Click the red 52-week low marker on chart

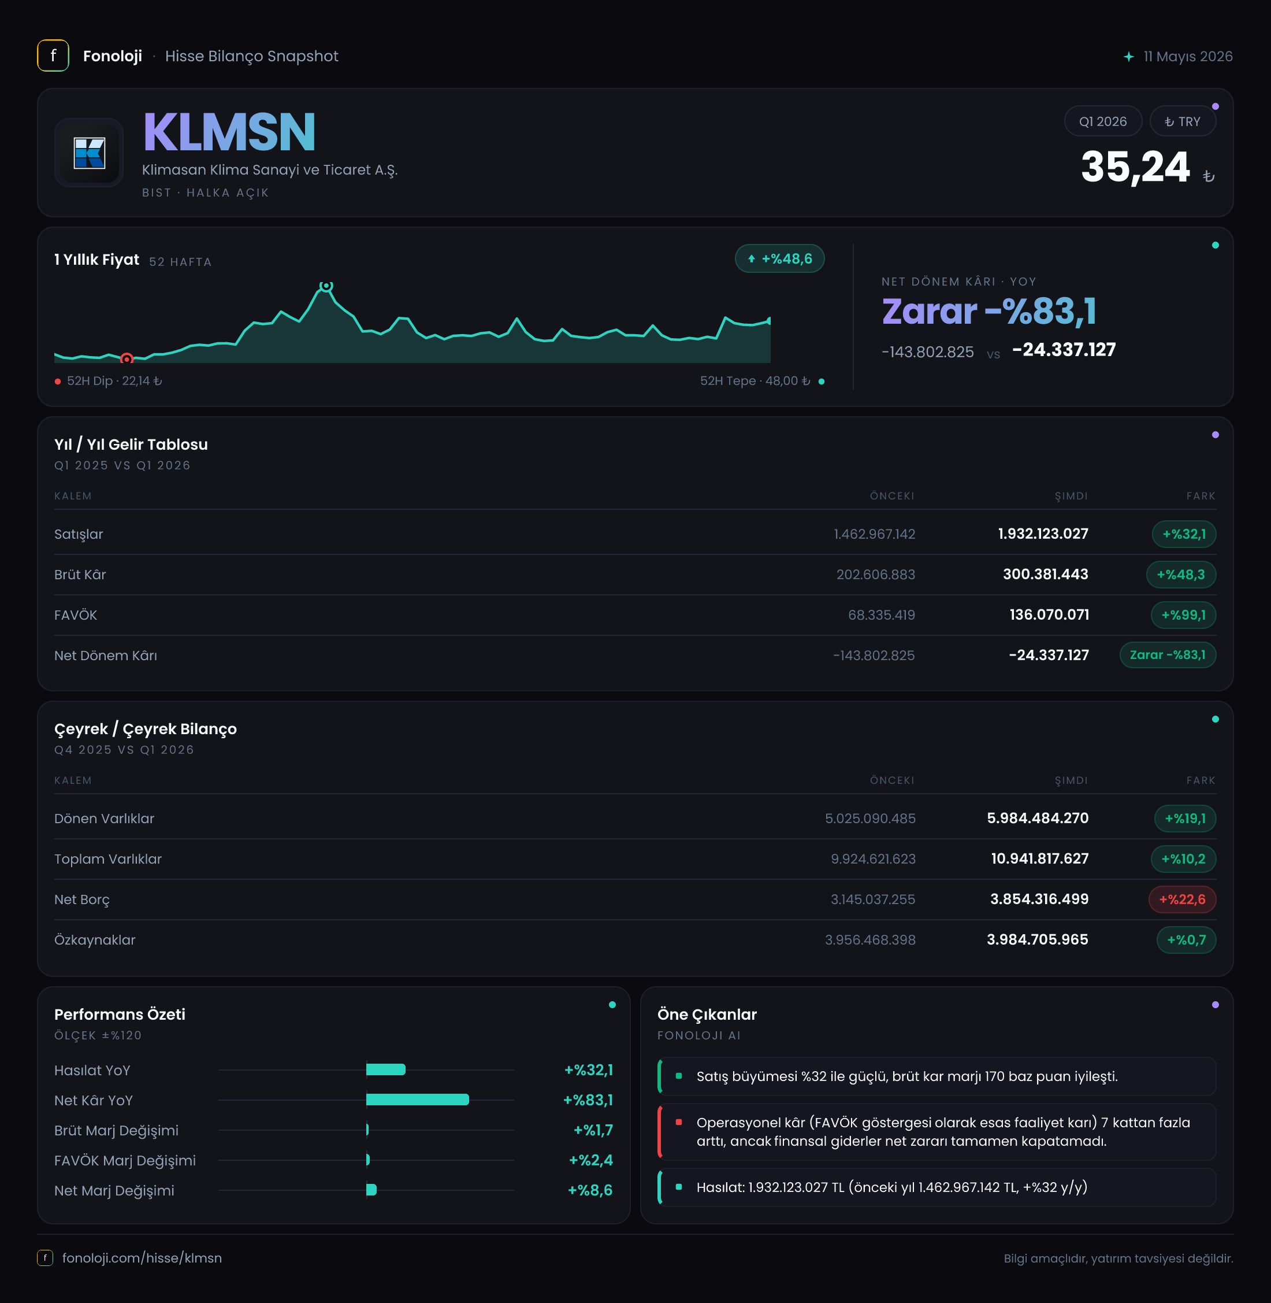click(126, 358)
